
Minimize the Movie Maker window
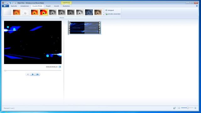tap(187, 3)
